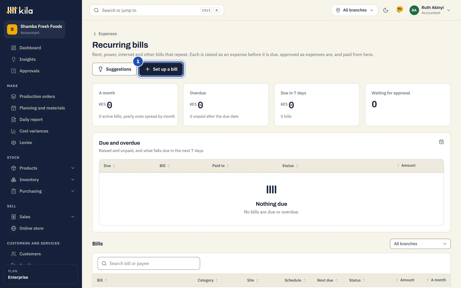461x288 pixels.
Task: Click the Customers people icon
Action: (x=13, y=254)
